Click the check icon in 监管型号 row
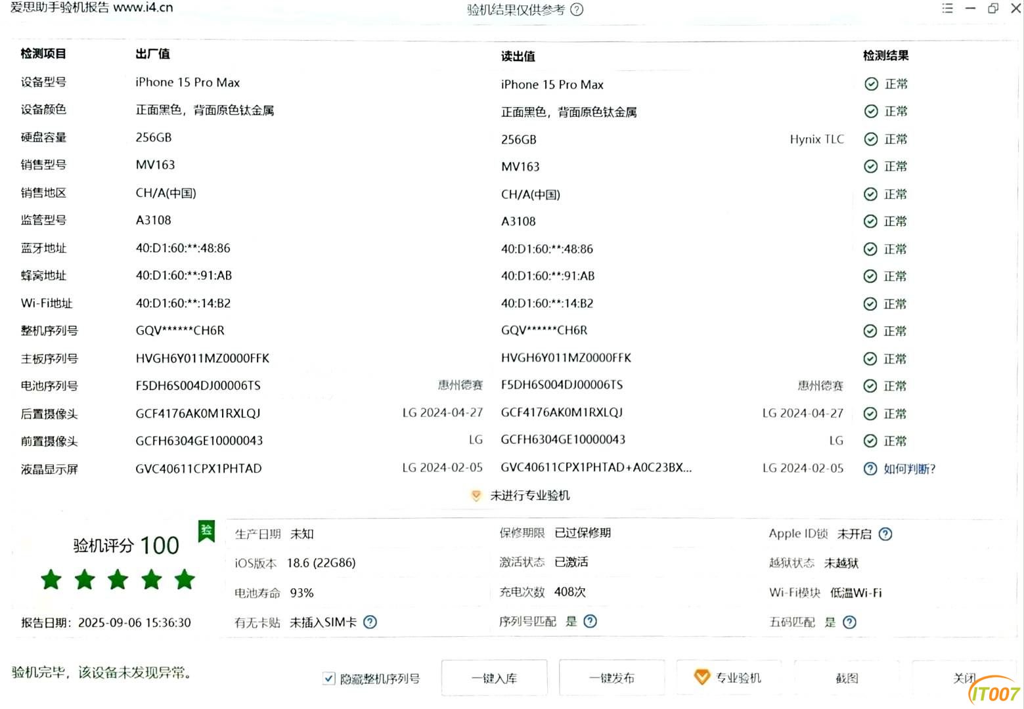The image size is (1024, 709). coord(870,221)
